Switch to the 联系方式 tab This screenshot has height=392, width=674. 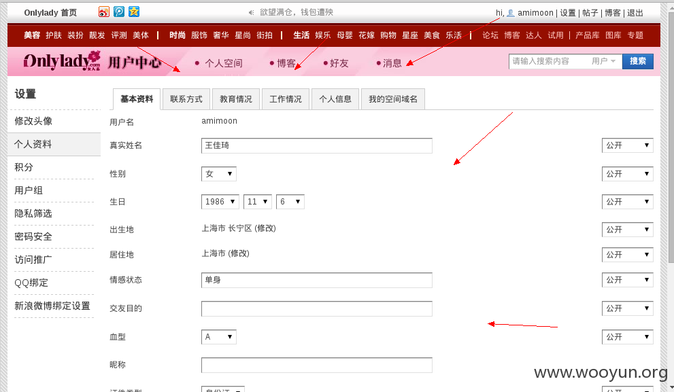click(x=186, y=99)
